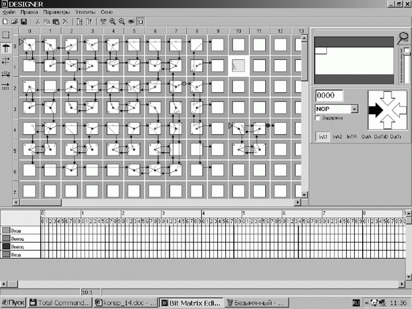Viewport: 412px width, 309px height.
Task: Click the magnifier icon above zoom slider
Action: pos(403,37)
